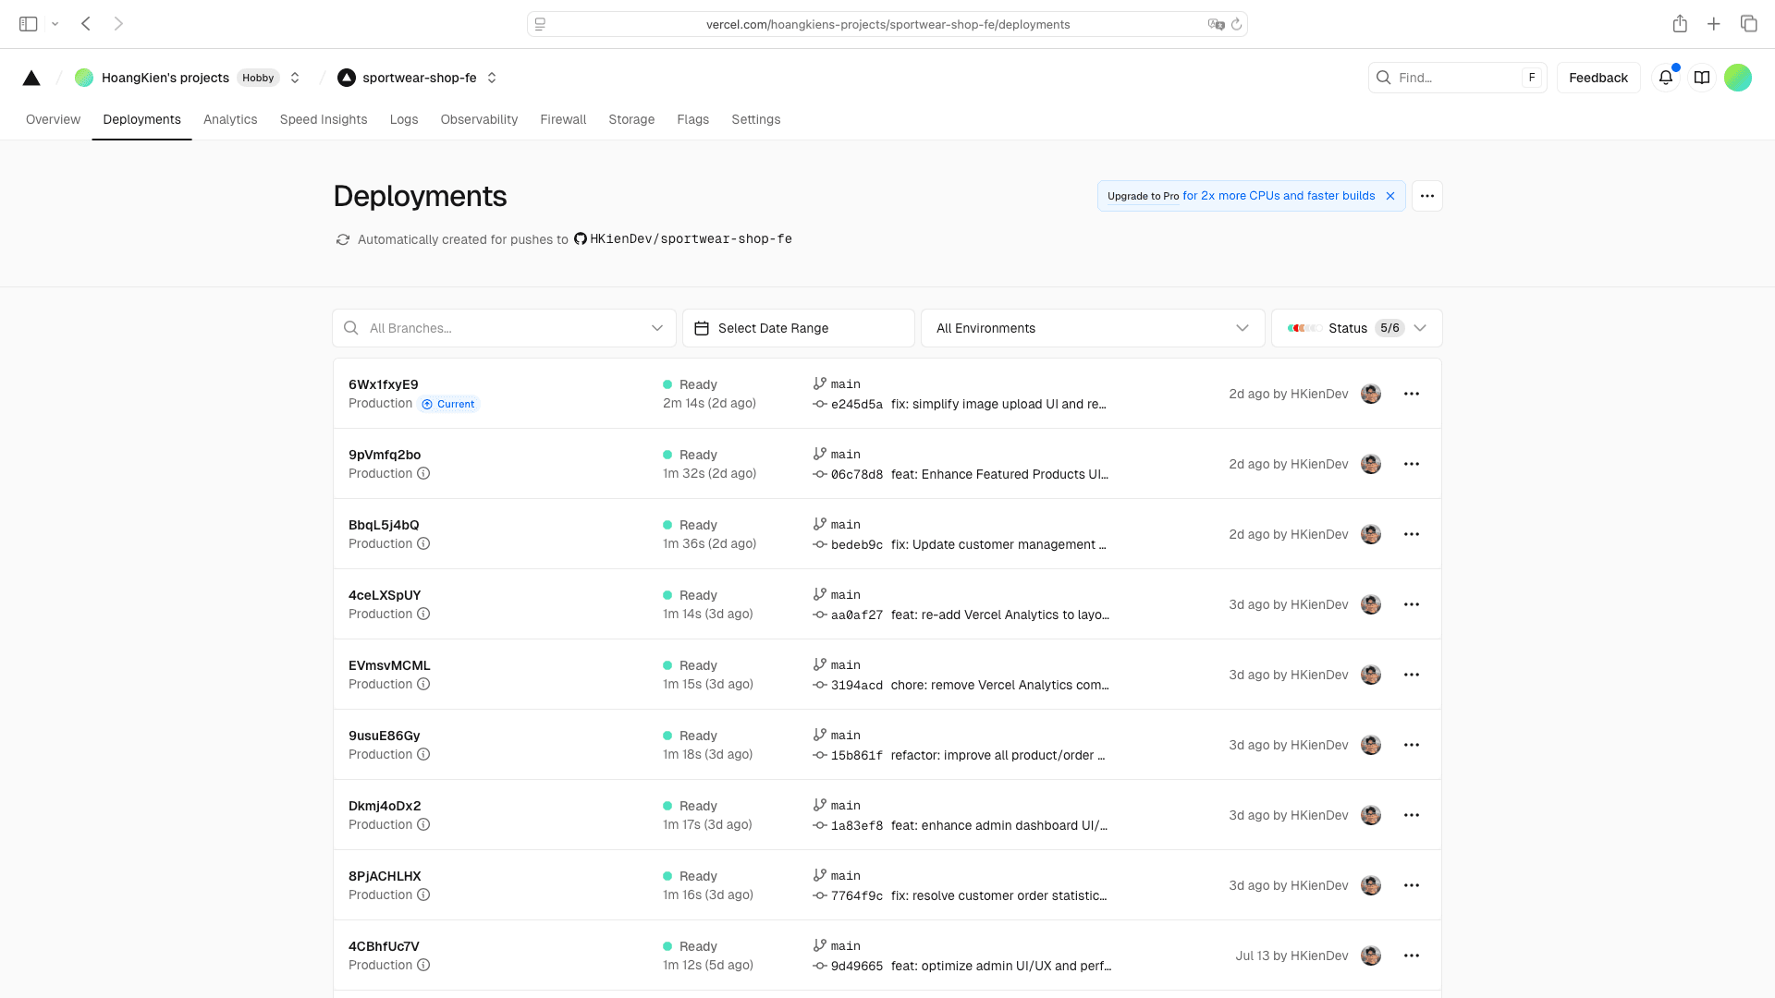Click the main branch label for Dkmj4oDx2

[845, 806]
